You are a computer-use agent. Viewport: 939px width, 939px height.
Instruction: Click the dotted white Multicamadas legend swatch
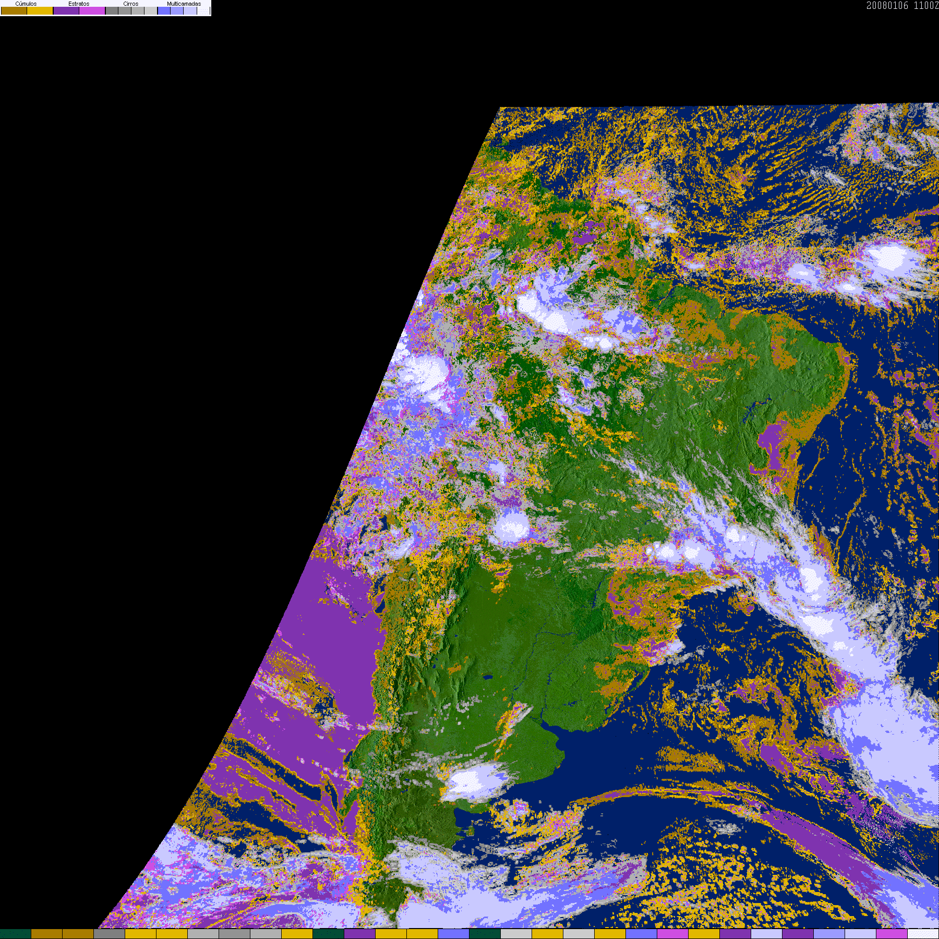(x=203, y=10)
